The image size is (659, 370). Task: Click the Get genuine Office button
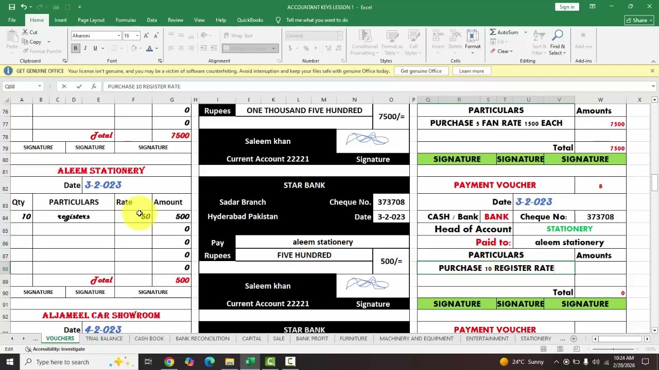[x=421, y=71]
